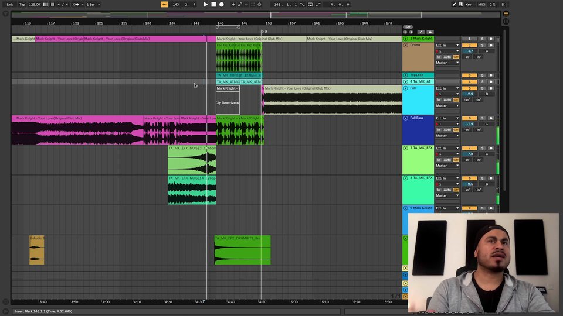Screen dimensions: 563x316
Task: Click the Next Locator arrow
Action: 411,32
